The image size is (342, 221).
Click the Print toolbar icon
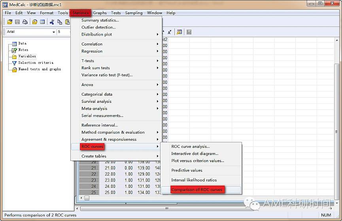(x=25, y=22)
